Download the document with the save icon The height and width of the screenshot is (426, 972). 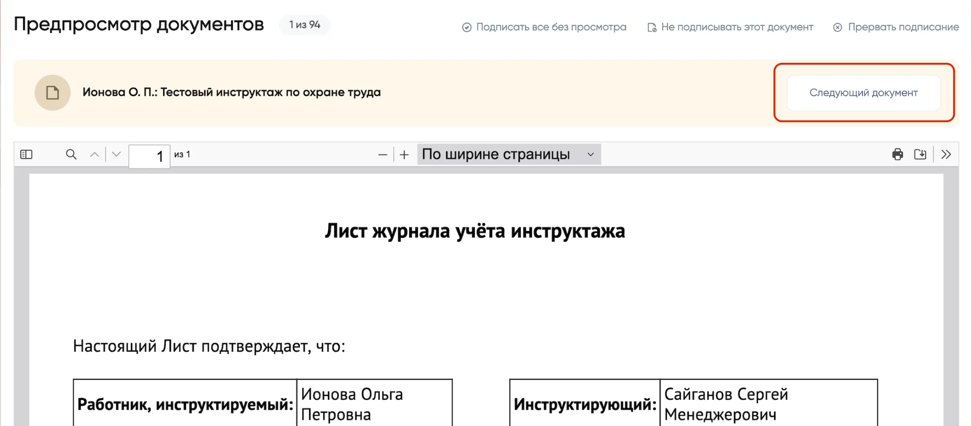[920, 155]
